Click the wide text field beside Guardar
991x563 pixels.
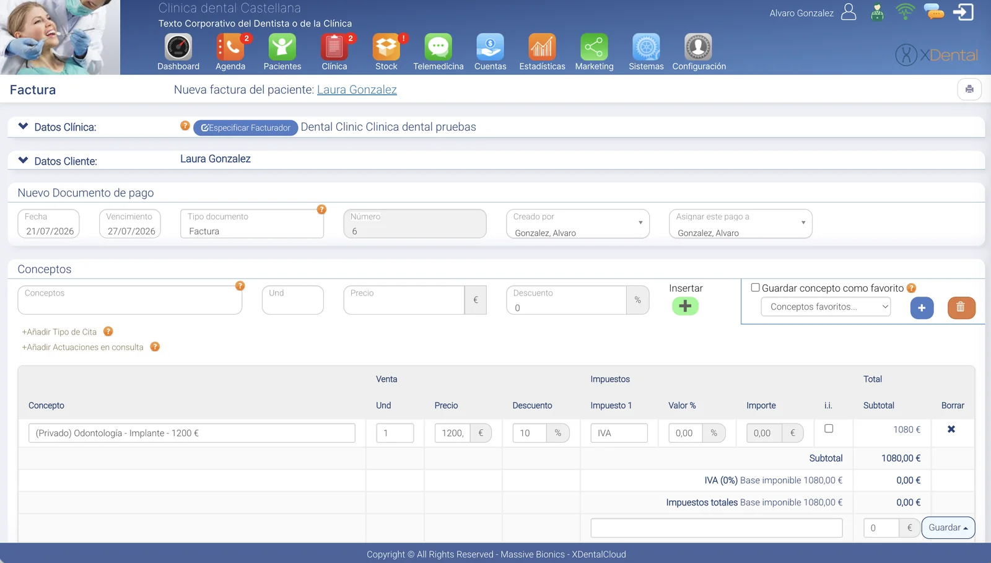coord(717,528)
